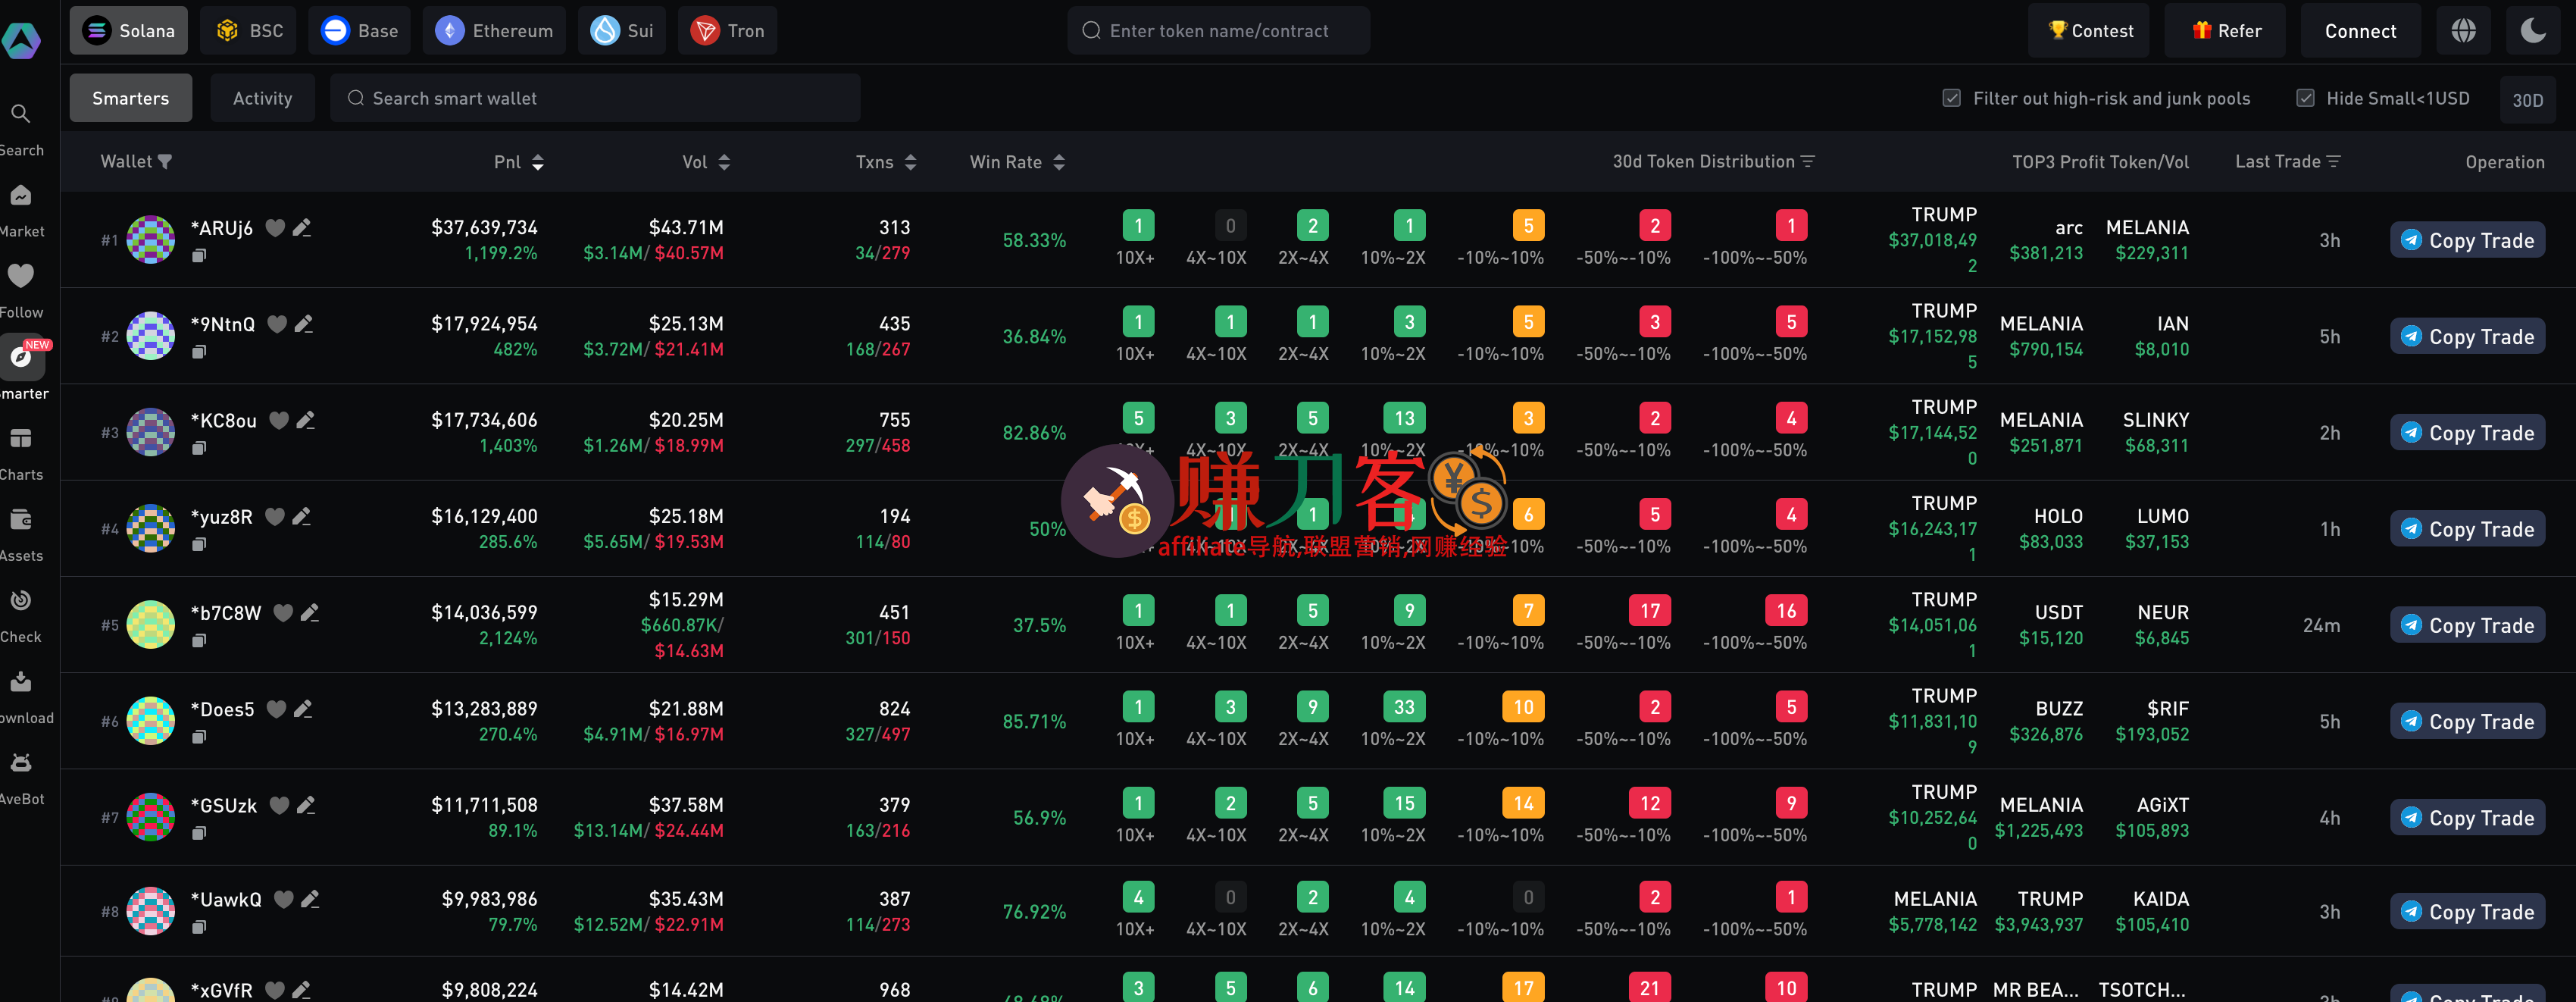Switch to the Activity tab
Screen dimensions: 2576x1002
262,98
